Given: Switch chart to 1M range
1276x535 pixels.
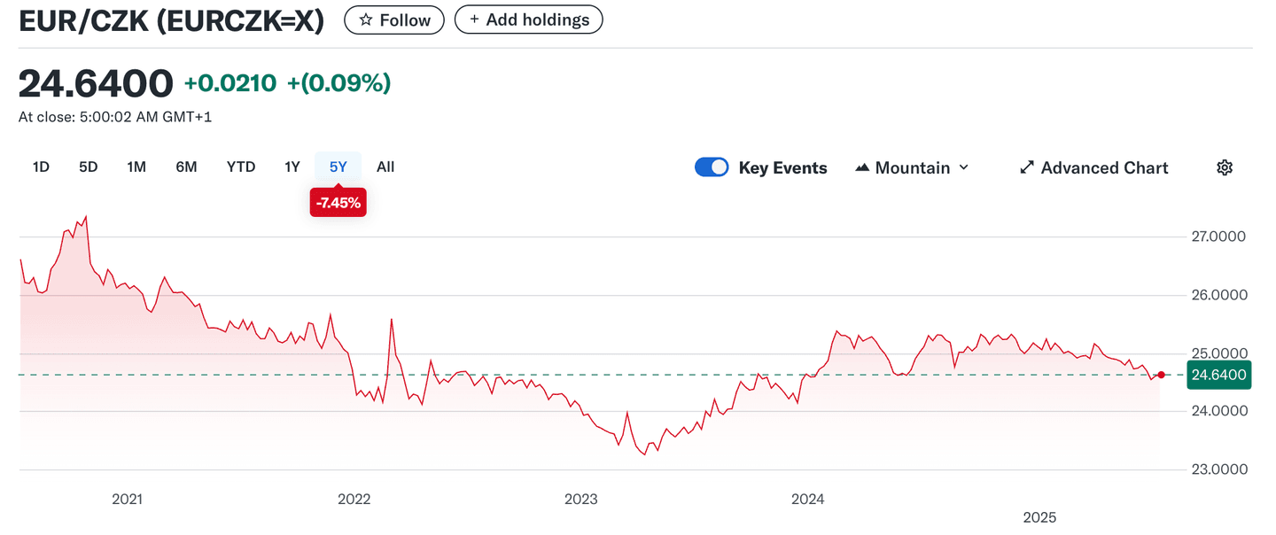Looking at the screenshot, I should point(136,167).
